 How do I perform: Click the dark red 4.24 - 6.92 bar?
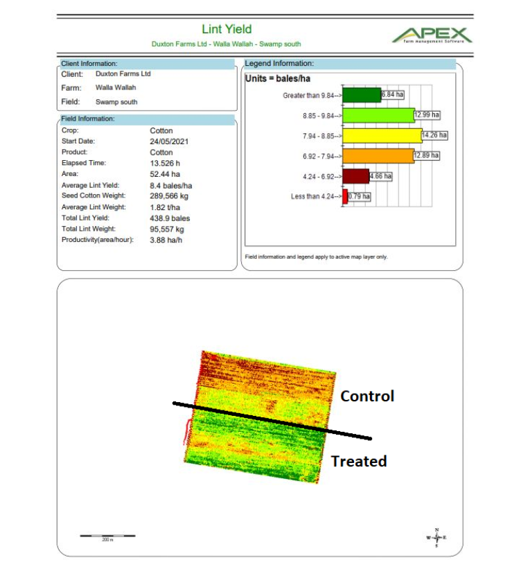coord(356,176)
